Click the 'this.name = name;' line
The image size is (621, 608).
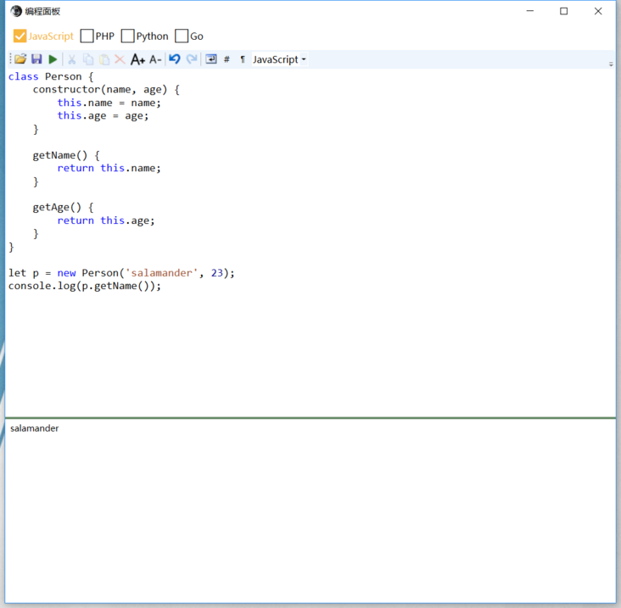(x=109, y=103)
